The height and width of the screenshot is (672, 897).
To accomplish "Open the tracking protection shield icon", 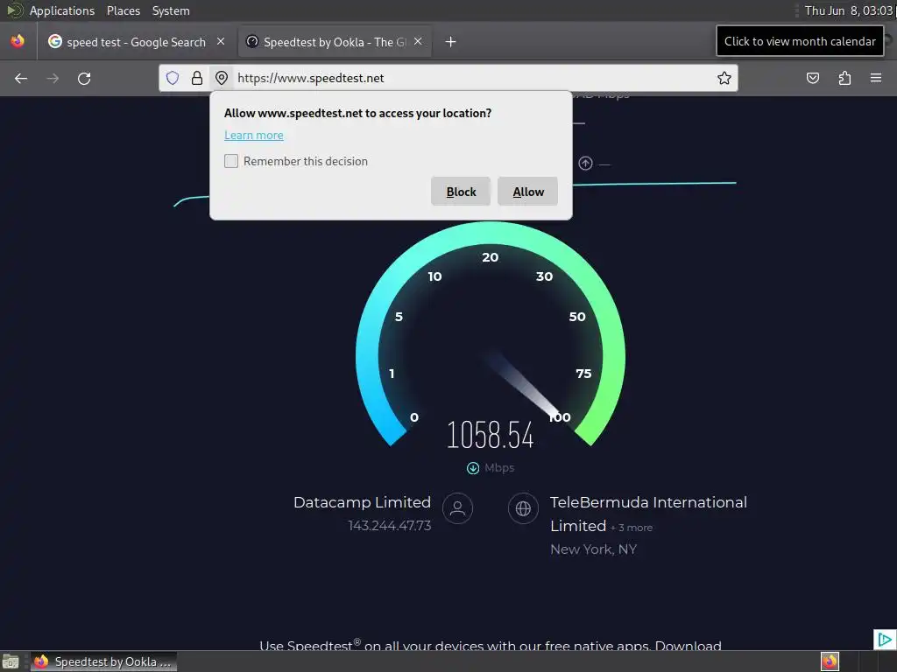I will [x=173, y=78].
